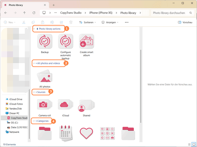The width and height of the screenshot is (197, 147).
Task: Go forward with the right arrow
Action: tap(15, 13)
